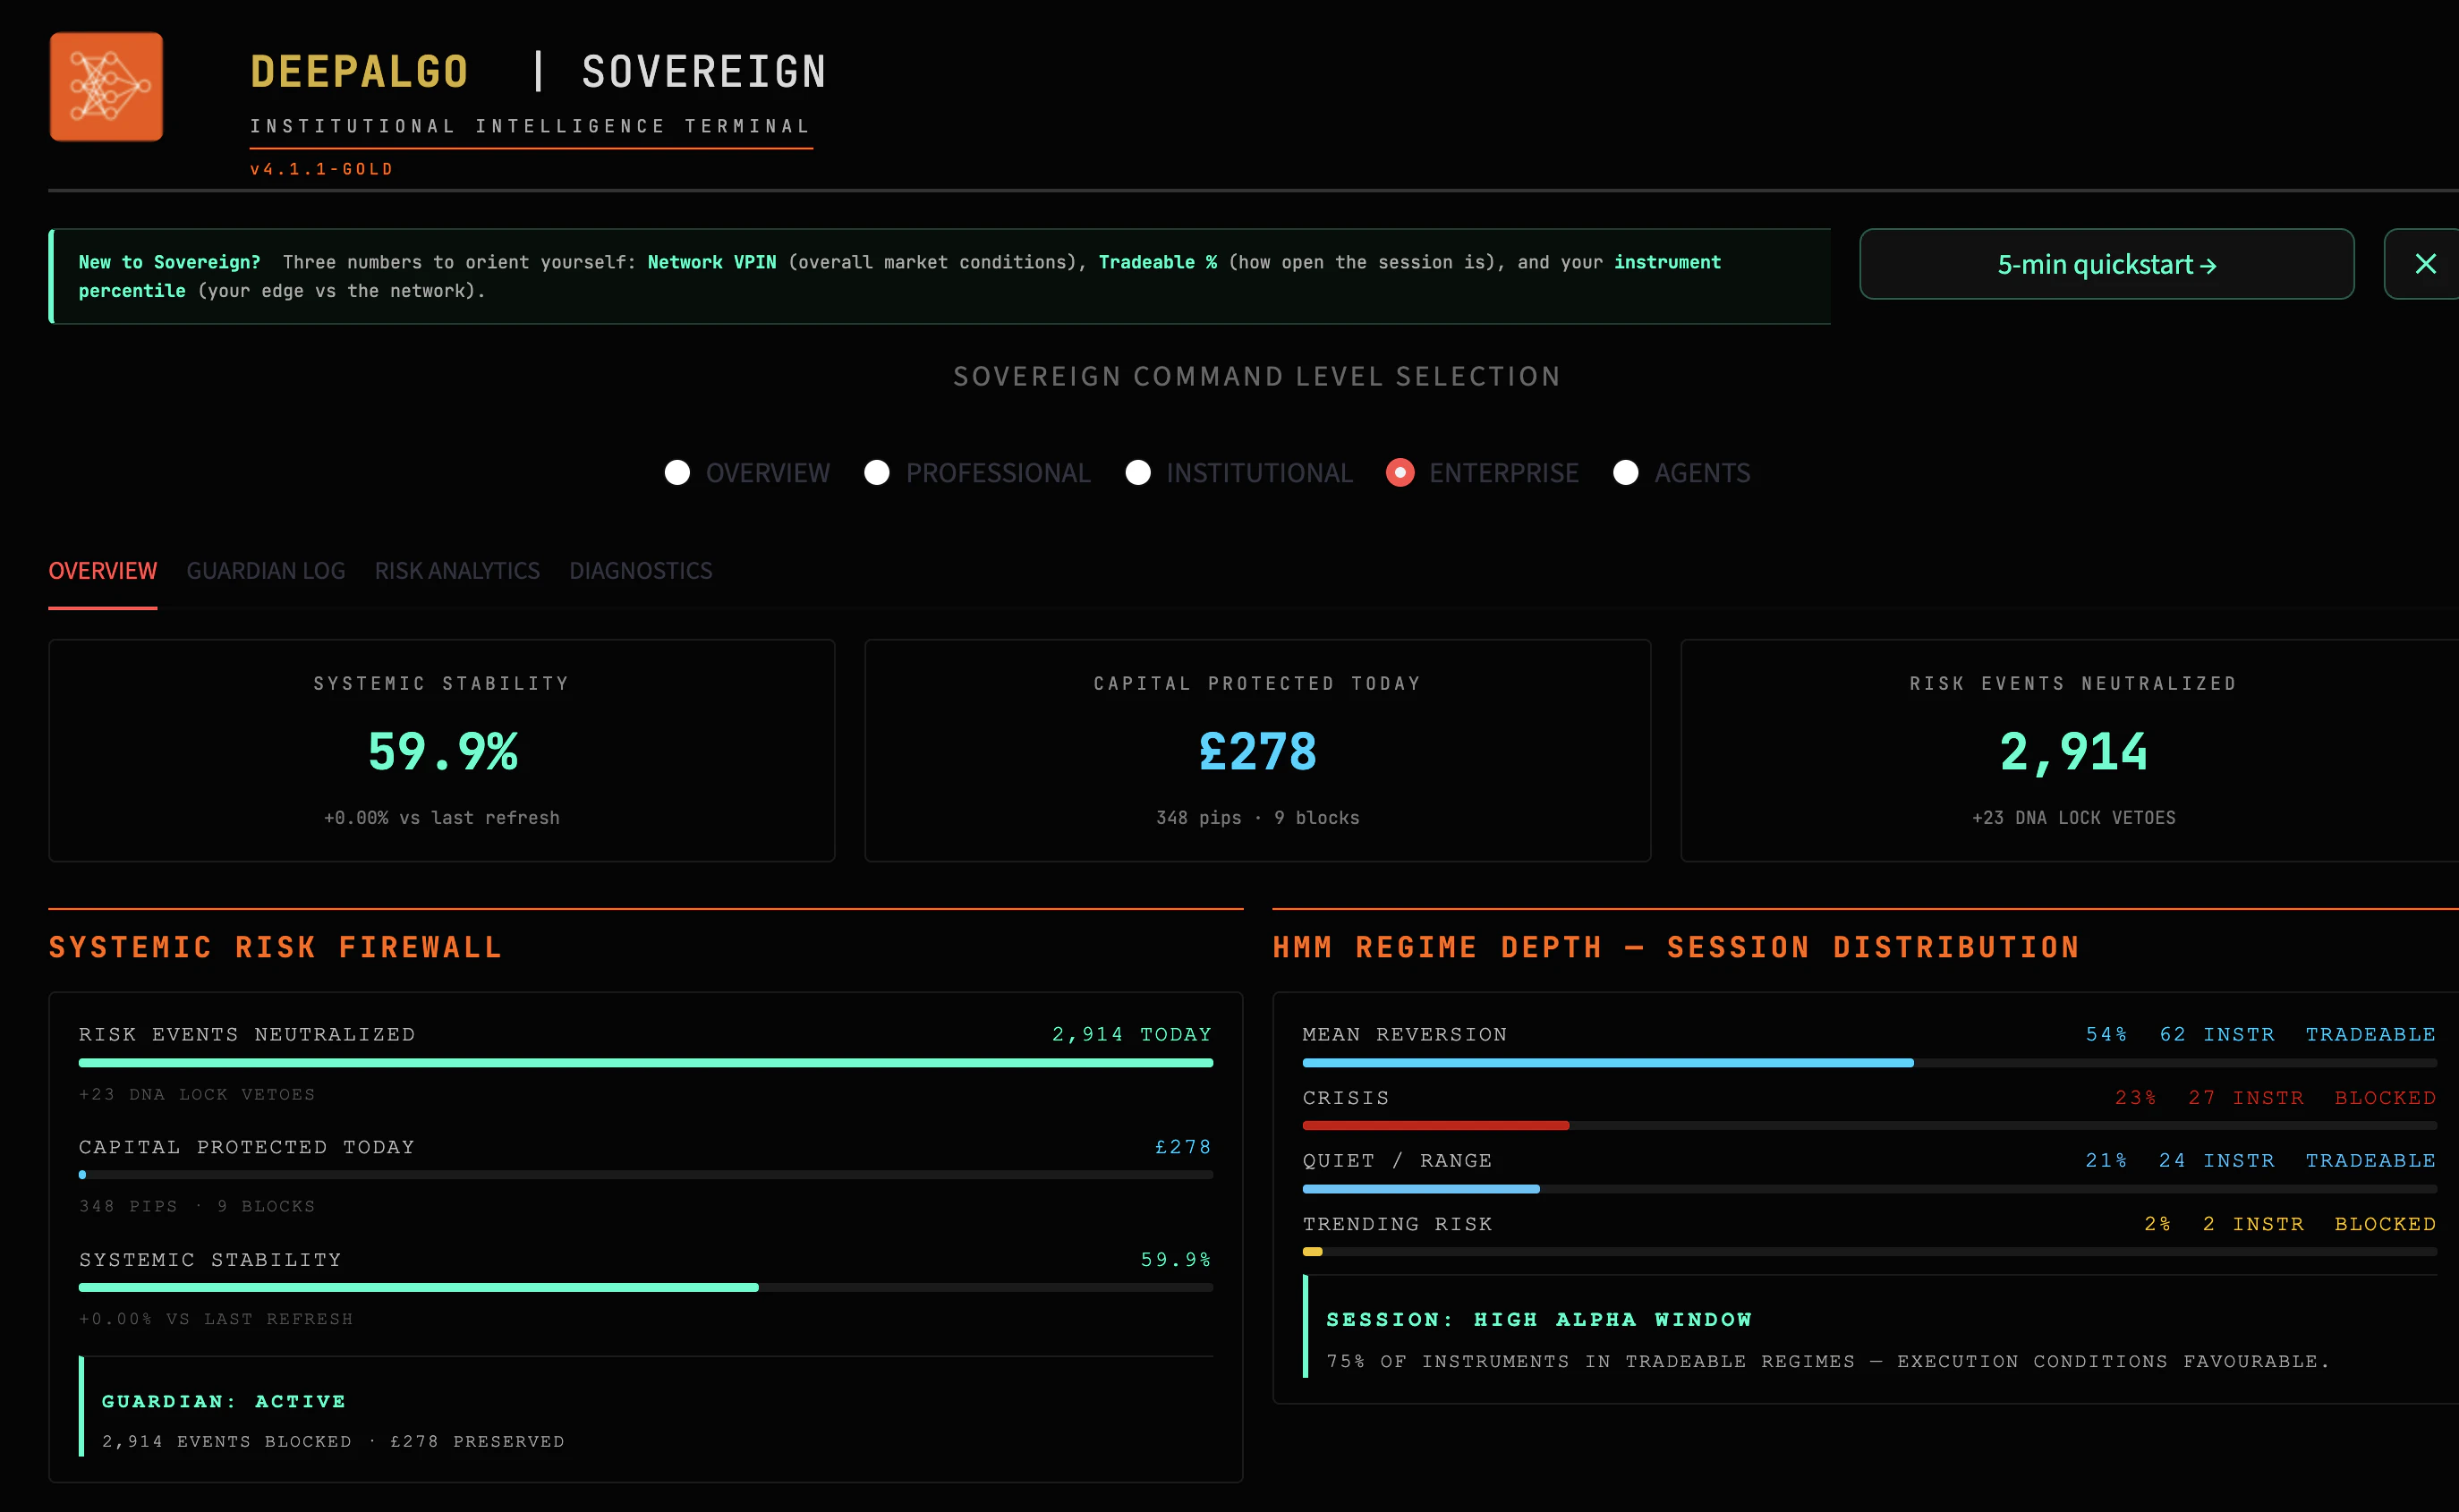Click the v4.1.1-GOLD version label

click(x=322, y=169)
